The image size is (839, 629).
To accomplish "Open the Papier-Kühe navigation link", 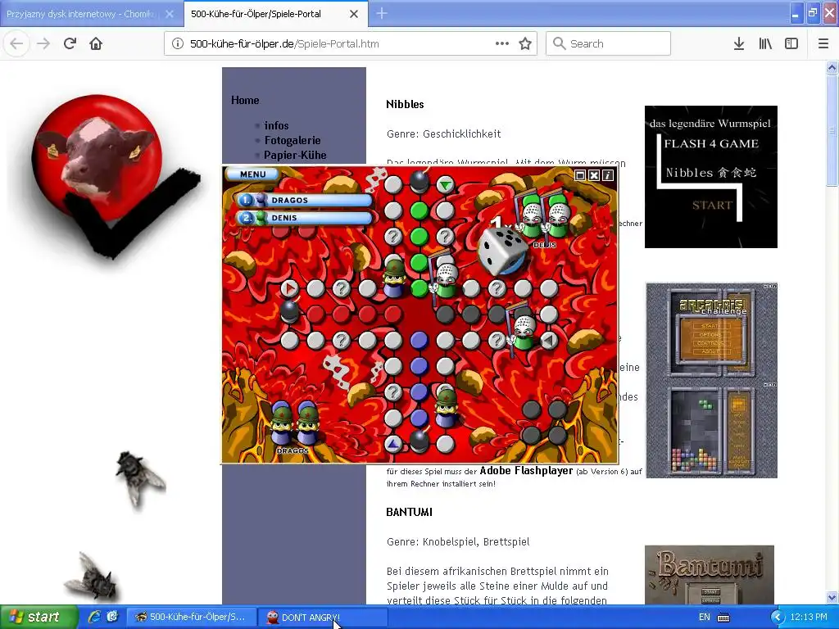I will tap(295, 155).
